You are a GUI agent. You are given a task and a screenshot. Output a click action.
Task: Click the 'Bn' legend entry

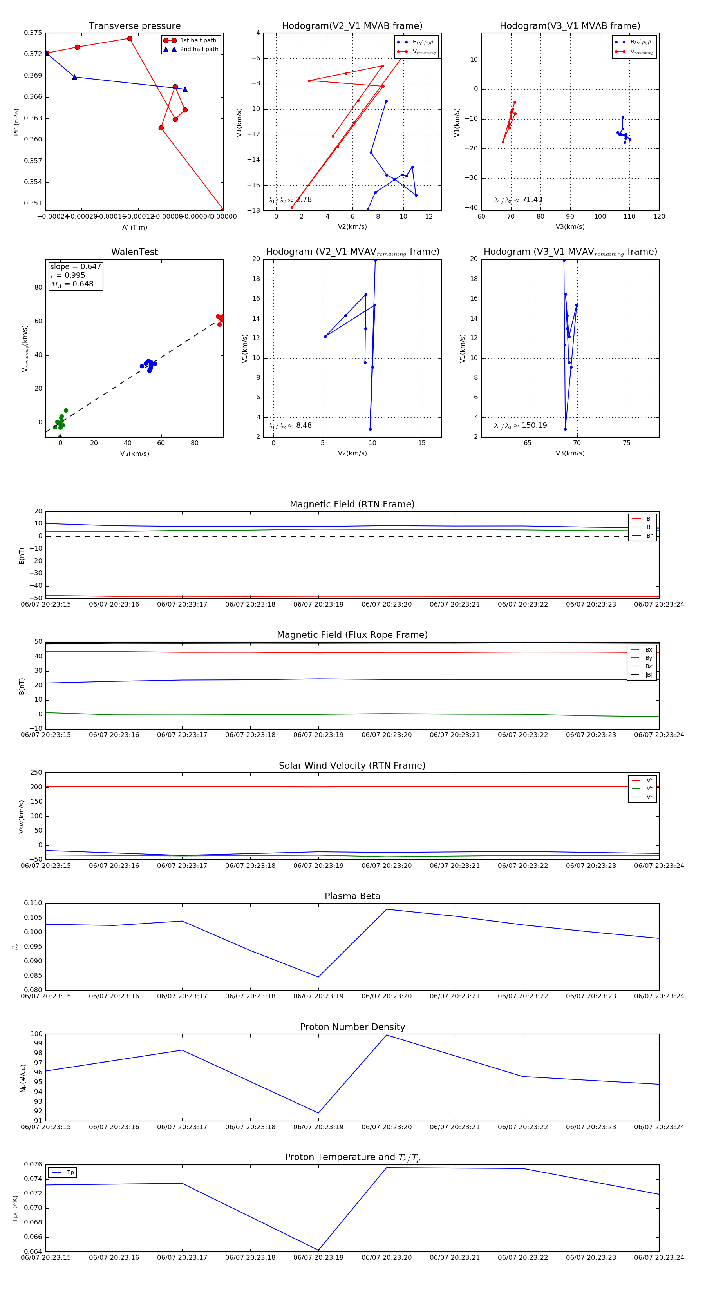coord(643,536)
